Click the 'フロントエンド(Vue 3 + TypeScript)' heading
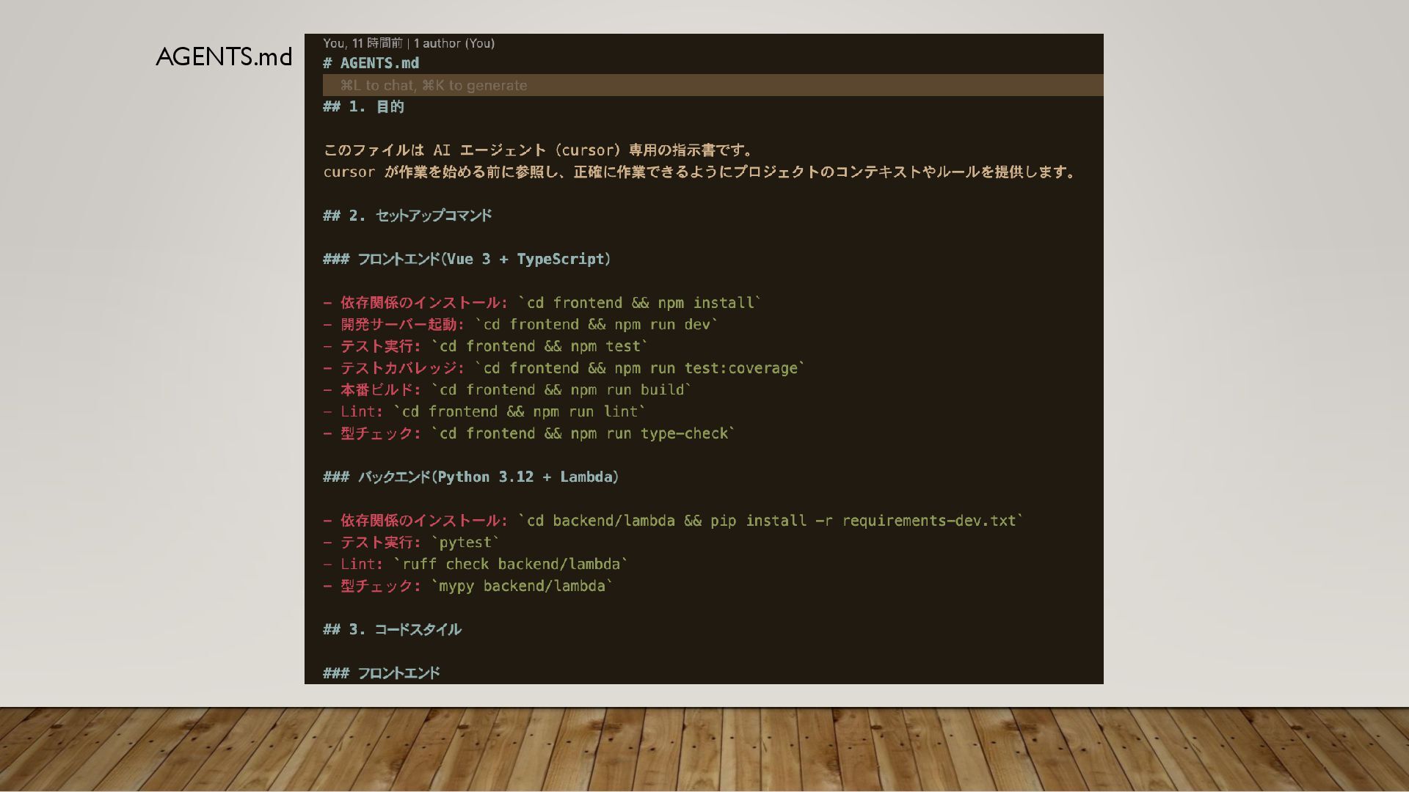The width and height of the screenshot is (1409, 792). point(467,259)
